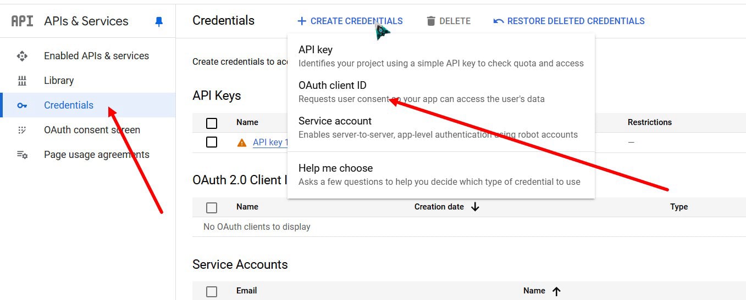Click the warning triangle next to API key 1
Screen dimensions: 746x300
click(242, 143)
